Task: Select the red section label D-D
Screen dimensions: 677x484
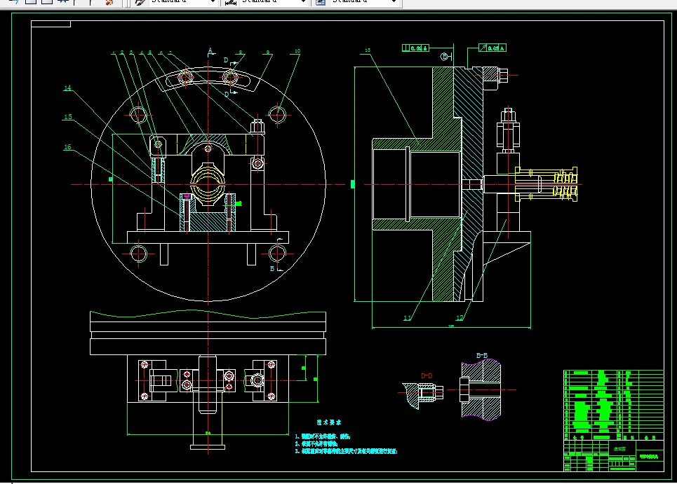Action: pos(427,376)
